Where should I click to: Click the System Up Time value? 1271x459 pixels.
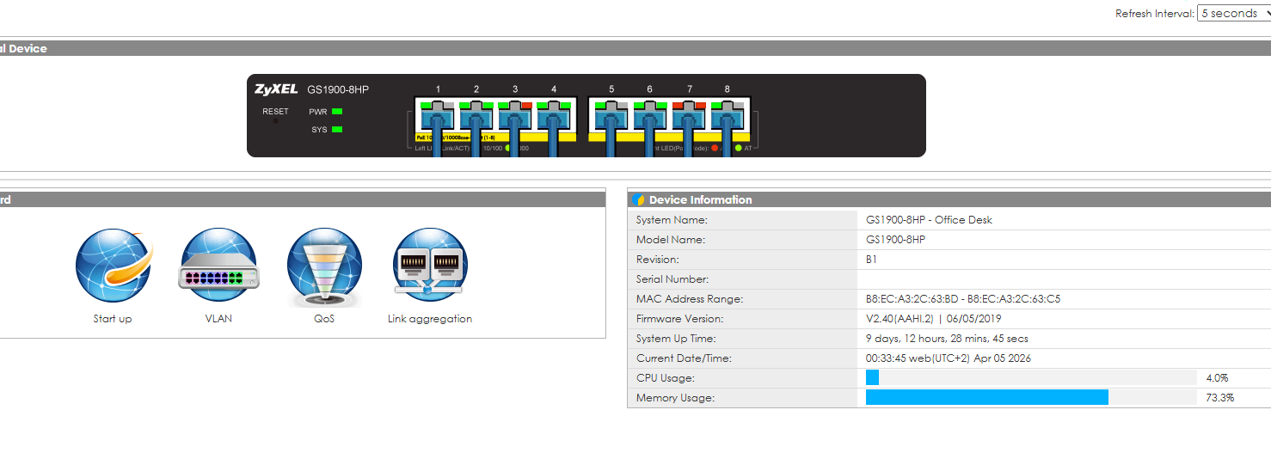point(947,339)
